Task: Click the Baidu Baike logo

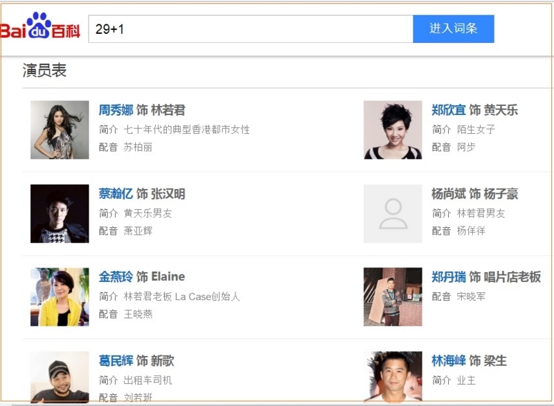Action: click(x=40, y=26)
